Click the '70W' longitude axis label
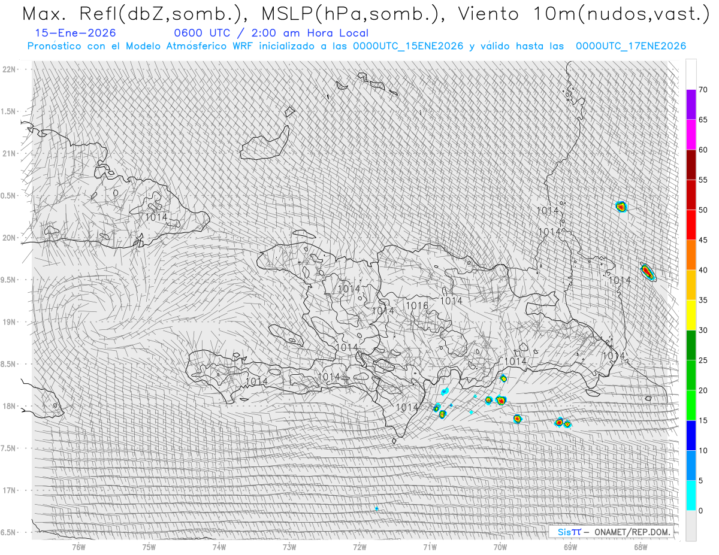Screen dimensions: 719x555 click(x=500, y=547)
